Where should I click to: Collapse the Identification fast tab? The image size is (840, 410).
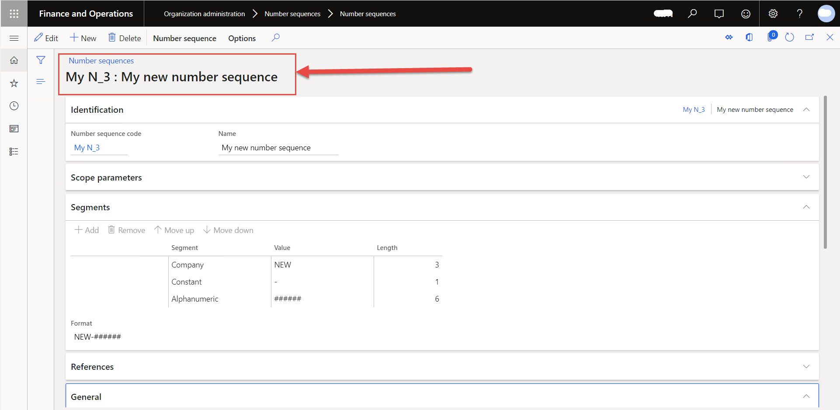point(806,110)
